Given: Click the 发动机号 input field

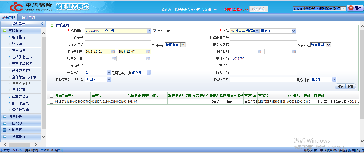Looking at the screenshot, I should 118,66.
